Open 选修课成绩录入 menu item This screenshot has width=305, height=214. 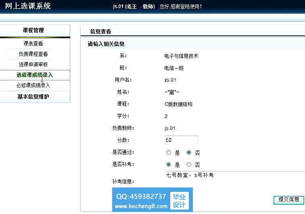pos(35,75)
